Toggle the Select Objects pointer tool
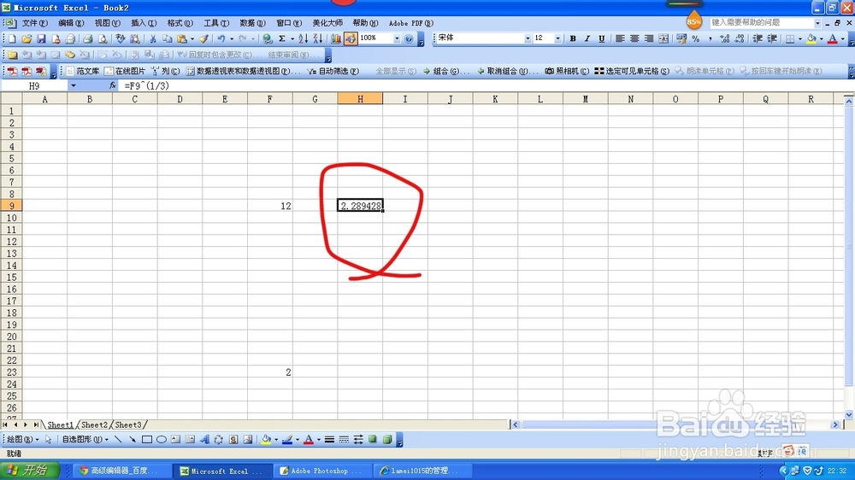 tap(49, 440)
